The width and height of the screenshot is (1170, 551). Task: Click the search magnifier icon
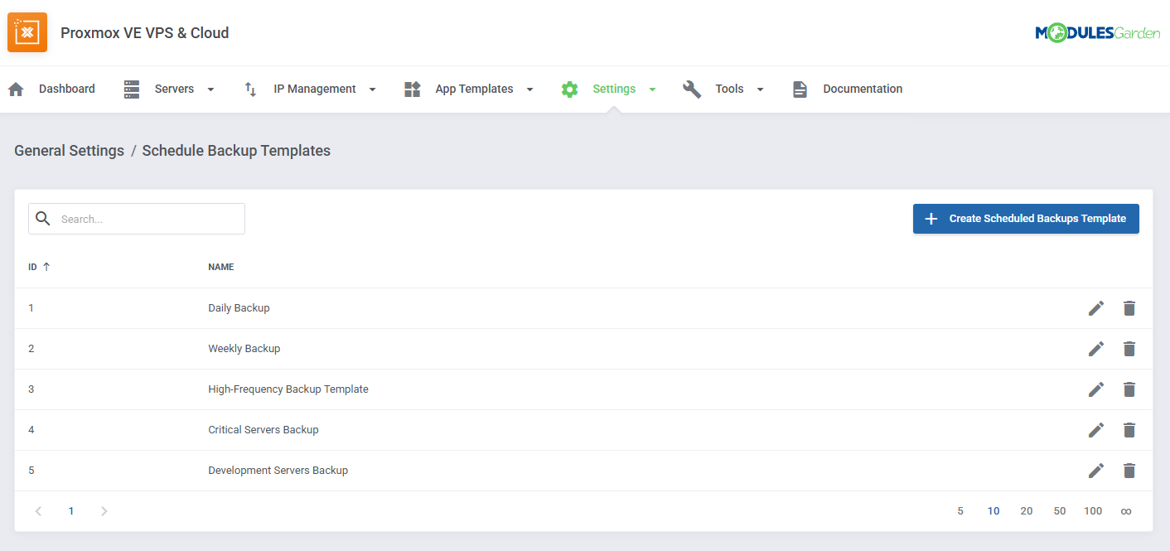coord(43,218)
